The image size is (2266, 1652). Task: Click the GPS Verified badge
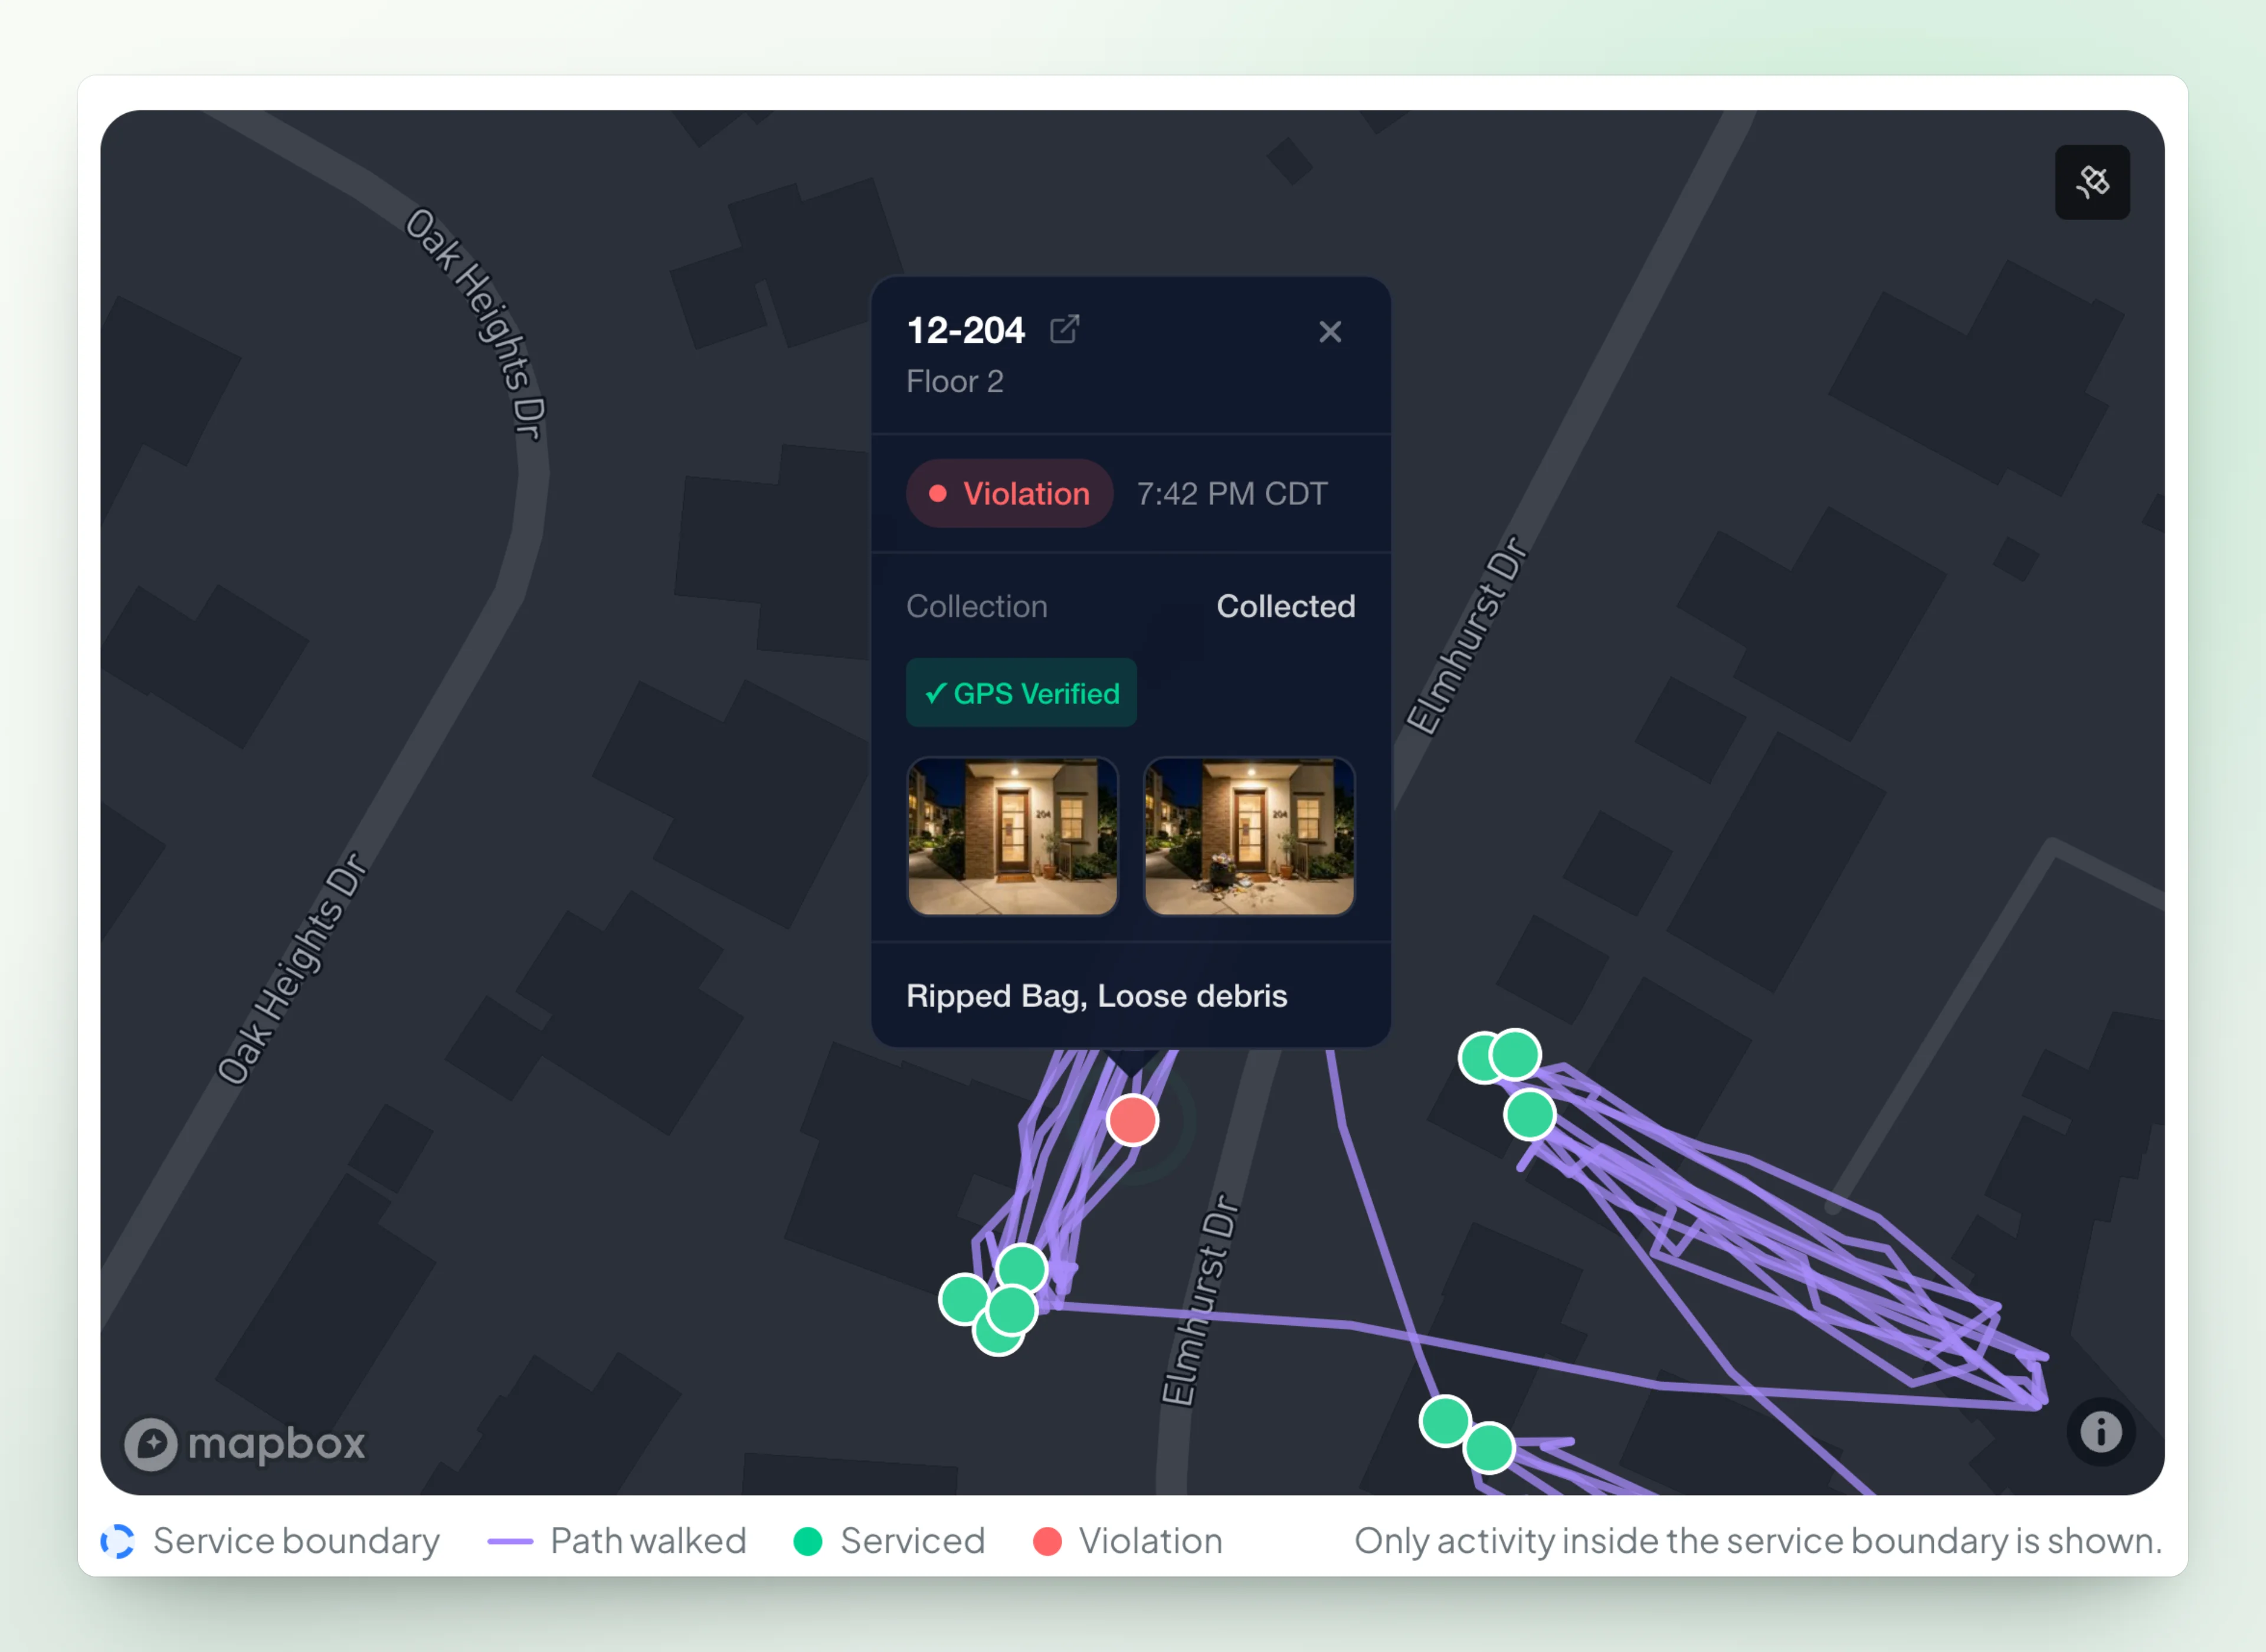coord(1021,693)
